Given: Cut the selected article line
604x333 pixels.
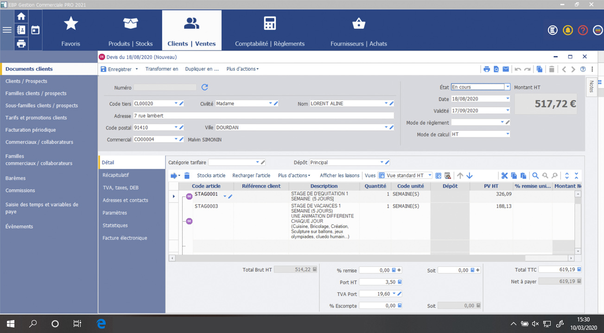Looking at the screenshot, I should tap(505, 176).
